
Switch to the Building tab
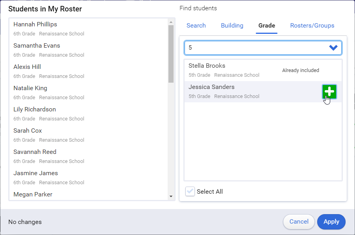[x=232, y=26]
